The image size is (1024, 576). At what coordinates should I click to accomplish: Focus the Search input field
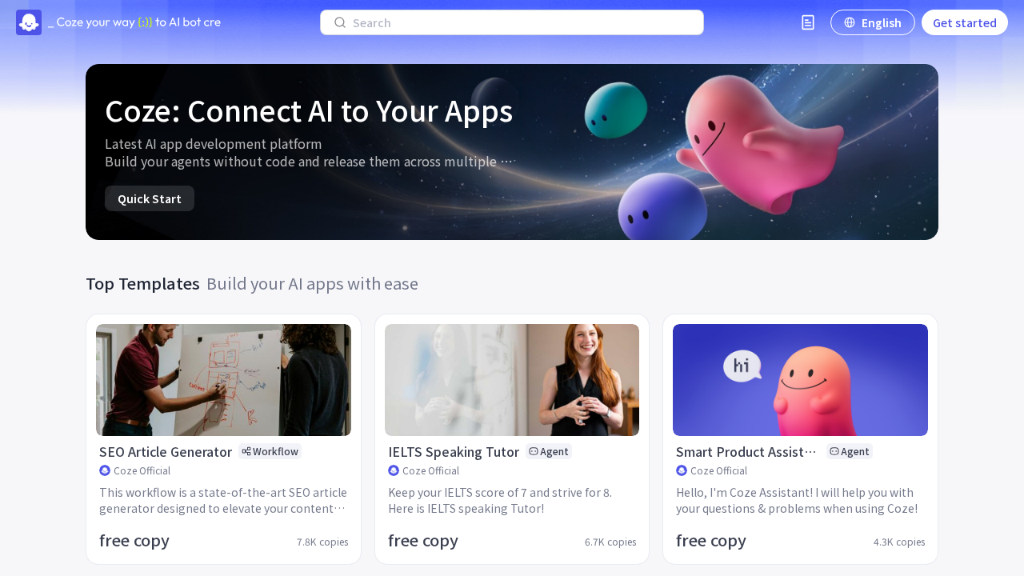point(512,22)
